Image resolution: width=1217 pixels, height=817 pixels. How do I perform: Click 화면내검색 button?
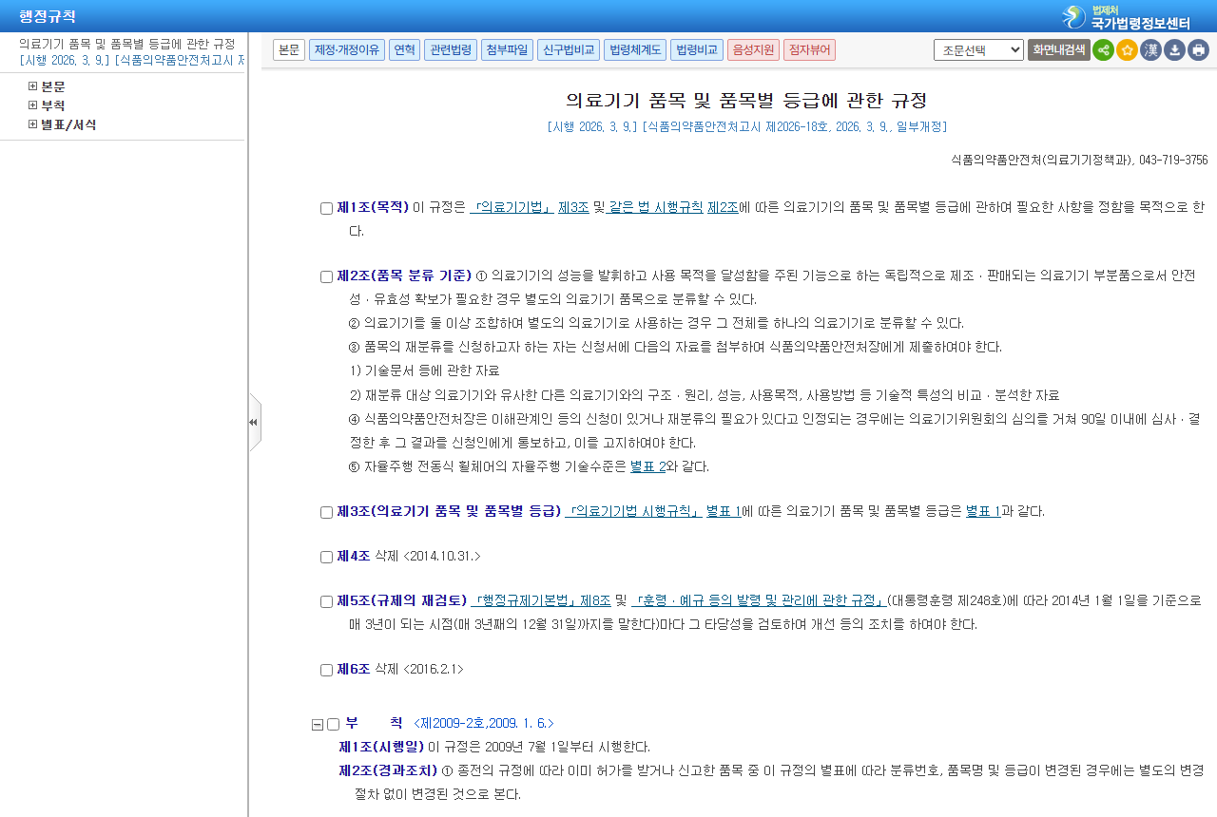pyautogui.click(x=1058, y=50)
